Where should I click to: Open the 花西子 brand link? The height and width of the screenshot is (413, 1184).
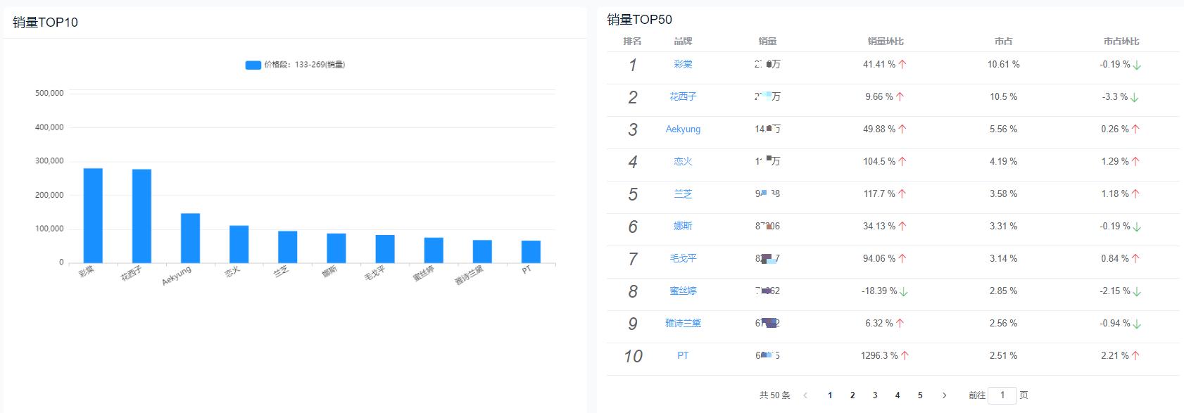click(x=682, y=96)
